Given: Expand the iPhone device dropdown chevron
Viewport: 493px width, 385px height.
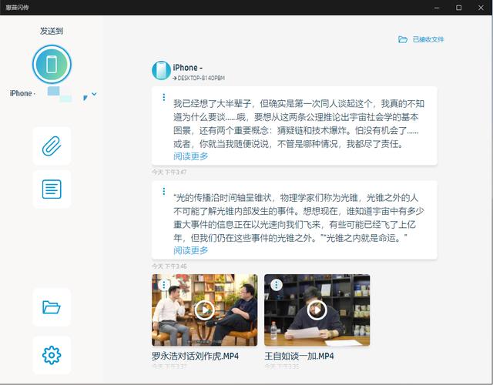Looking at the screenshot, I should (94, 94).
